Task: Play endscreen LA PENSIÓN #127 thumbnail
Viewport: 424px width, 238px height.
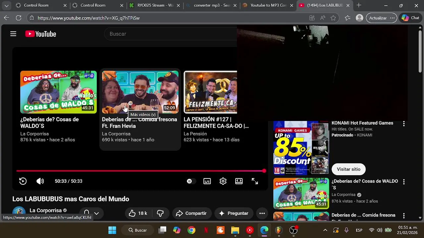Action: 210,92
